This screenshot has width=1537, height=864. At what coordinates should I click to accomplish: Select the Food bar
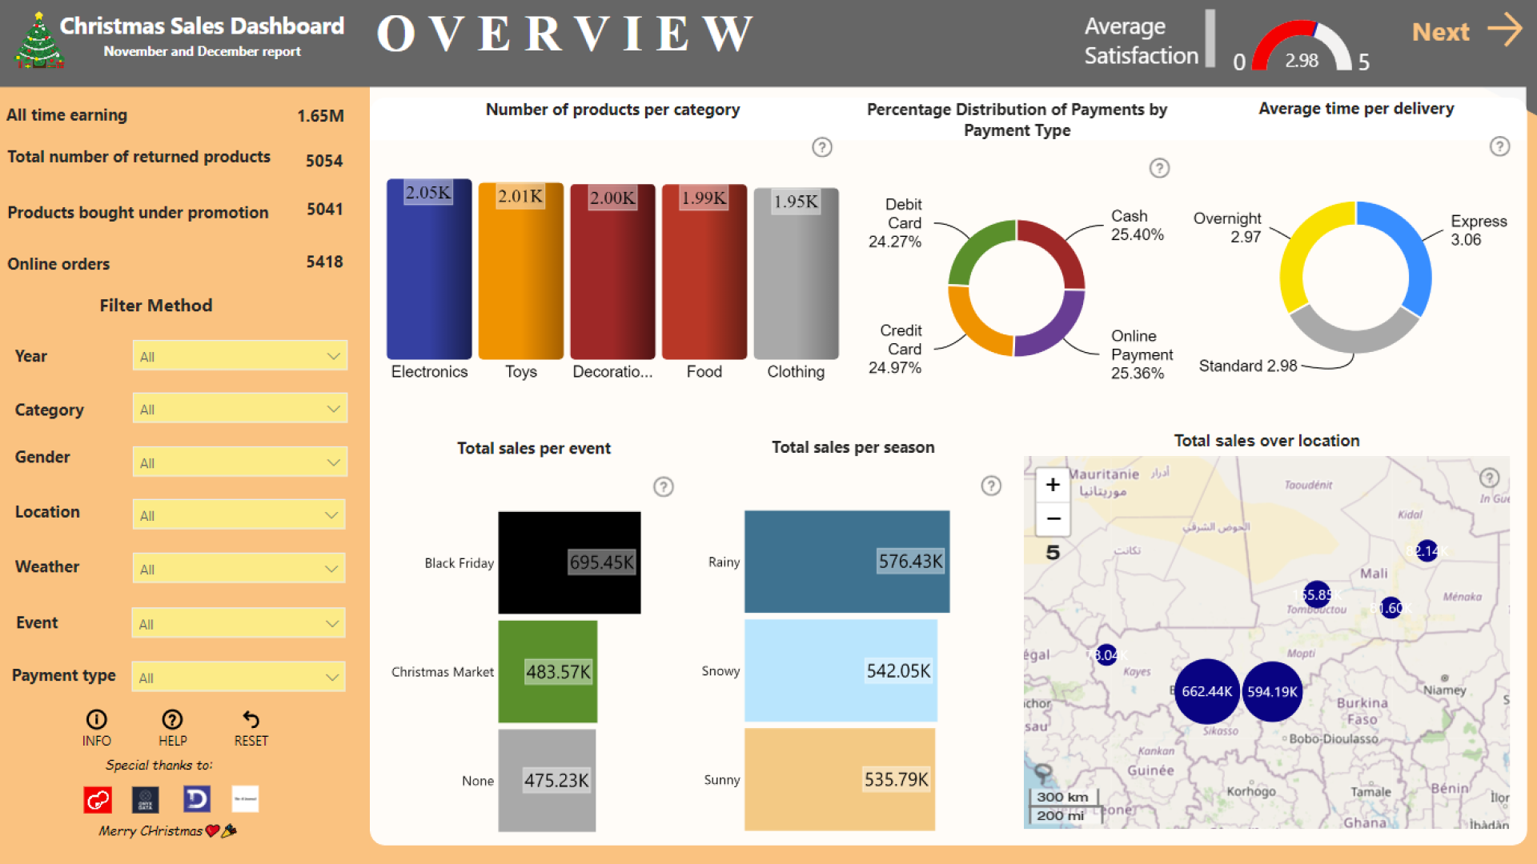tap(704, 272)
